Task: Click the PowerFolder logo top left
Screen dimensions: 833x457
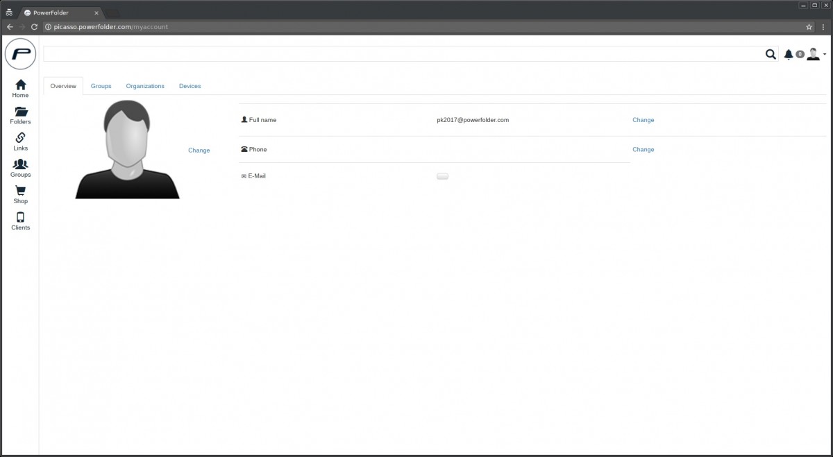Action: click(x=20, y=54)
